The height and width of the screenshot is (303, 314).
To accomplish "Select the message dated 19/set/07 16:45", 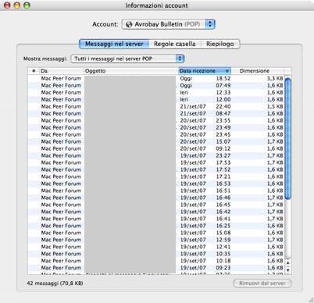I will (x=156, y=205).
